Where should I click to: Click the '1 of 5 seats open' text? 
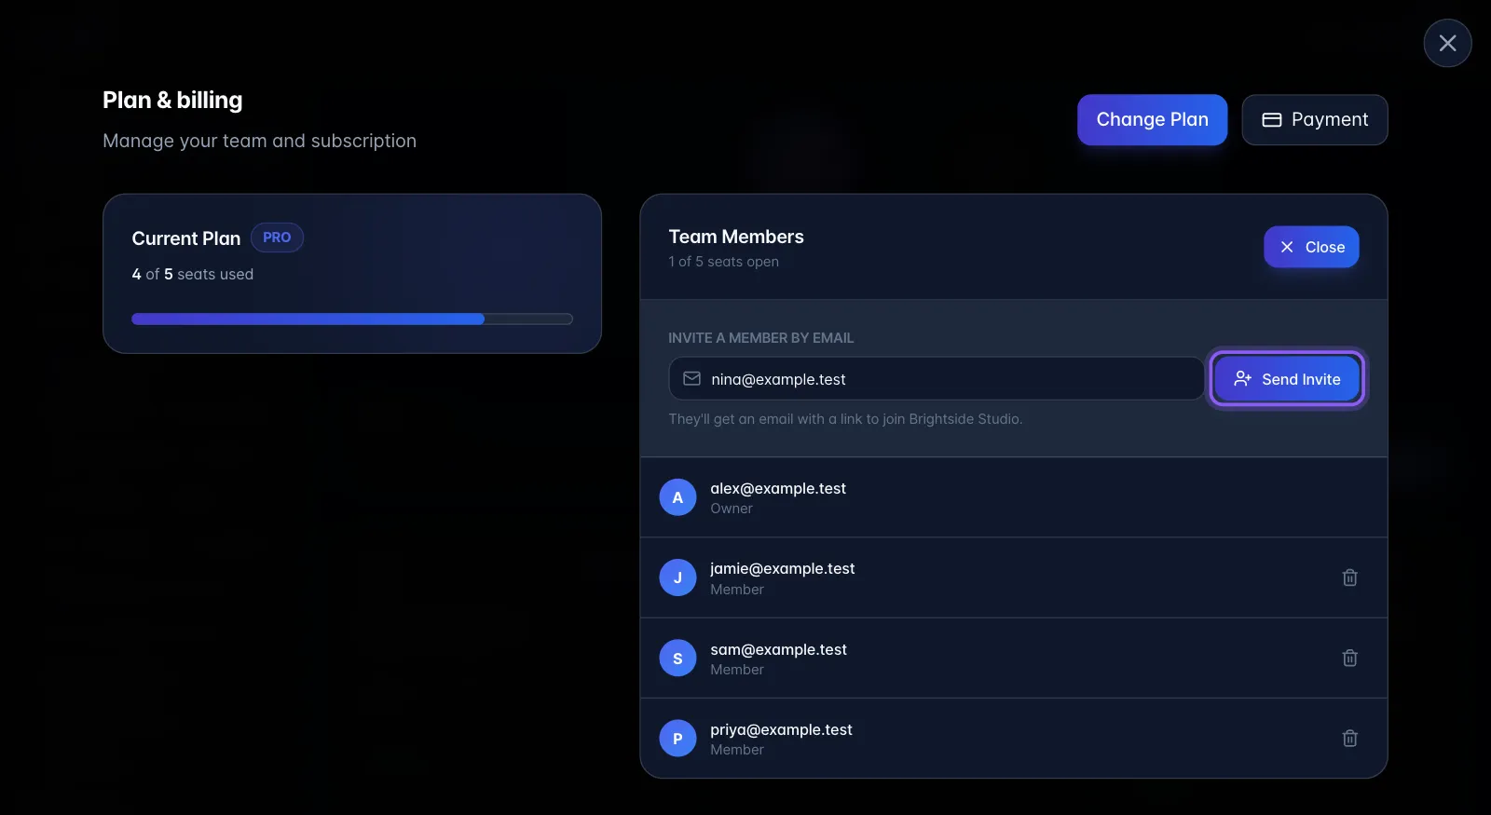pos(723,262)
